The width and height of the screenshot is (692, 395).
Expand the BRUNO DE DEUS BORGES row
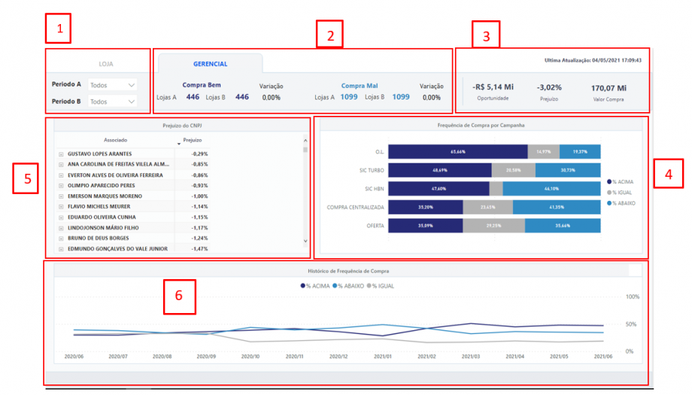click(x=61, y=238)
